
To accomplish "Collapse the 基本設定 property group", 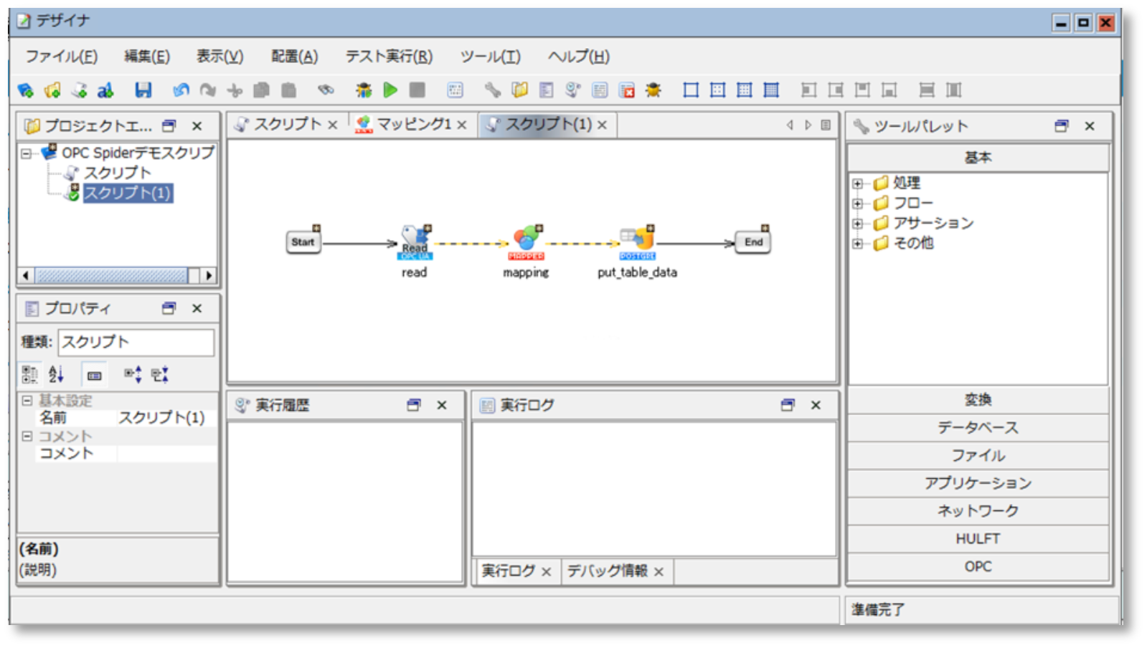I will (x=27, y=401).
